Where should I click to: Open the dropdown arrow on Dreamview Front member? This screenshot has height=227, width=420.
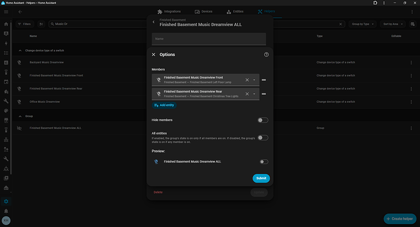254,80
